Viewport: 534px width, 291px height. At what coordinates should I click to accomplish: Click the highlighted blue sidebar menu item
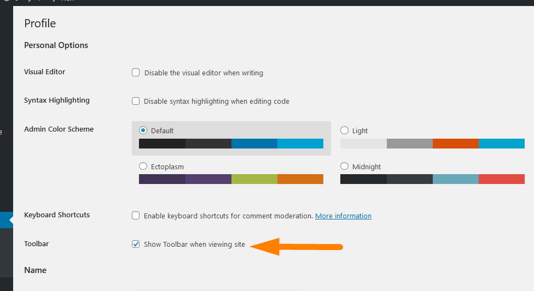(7, 220)
